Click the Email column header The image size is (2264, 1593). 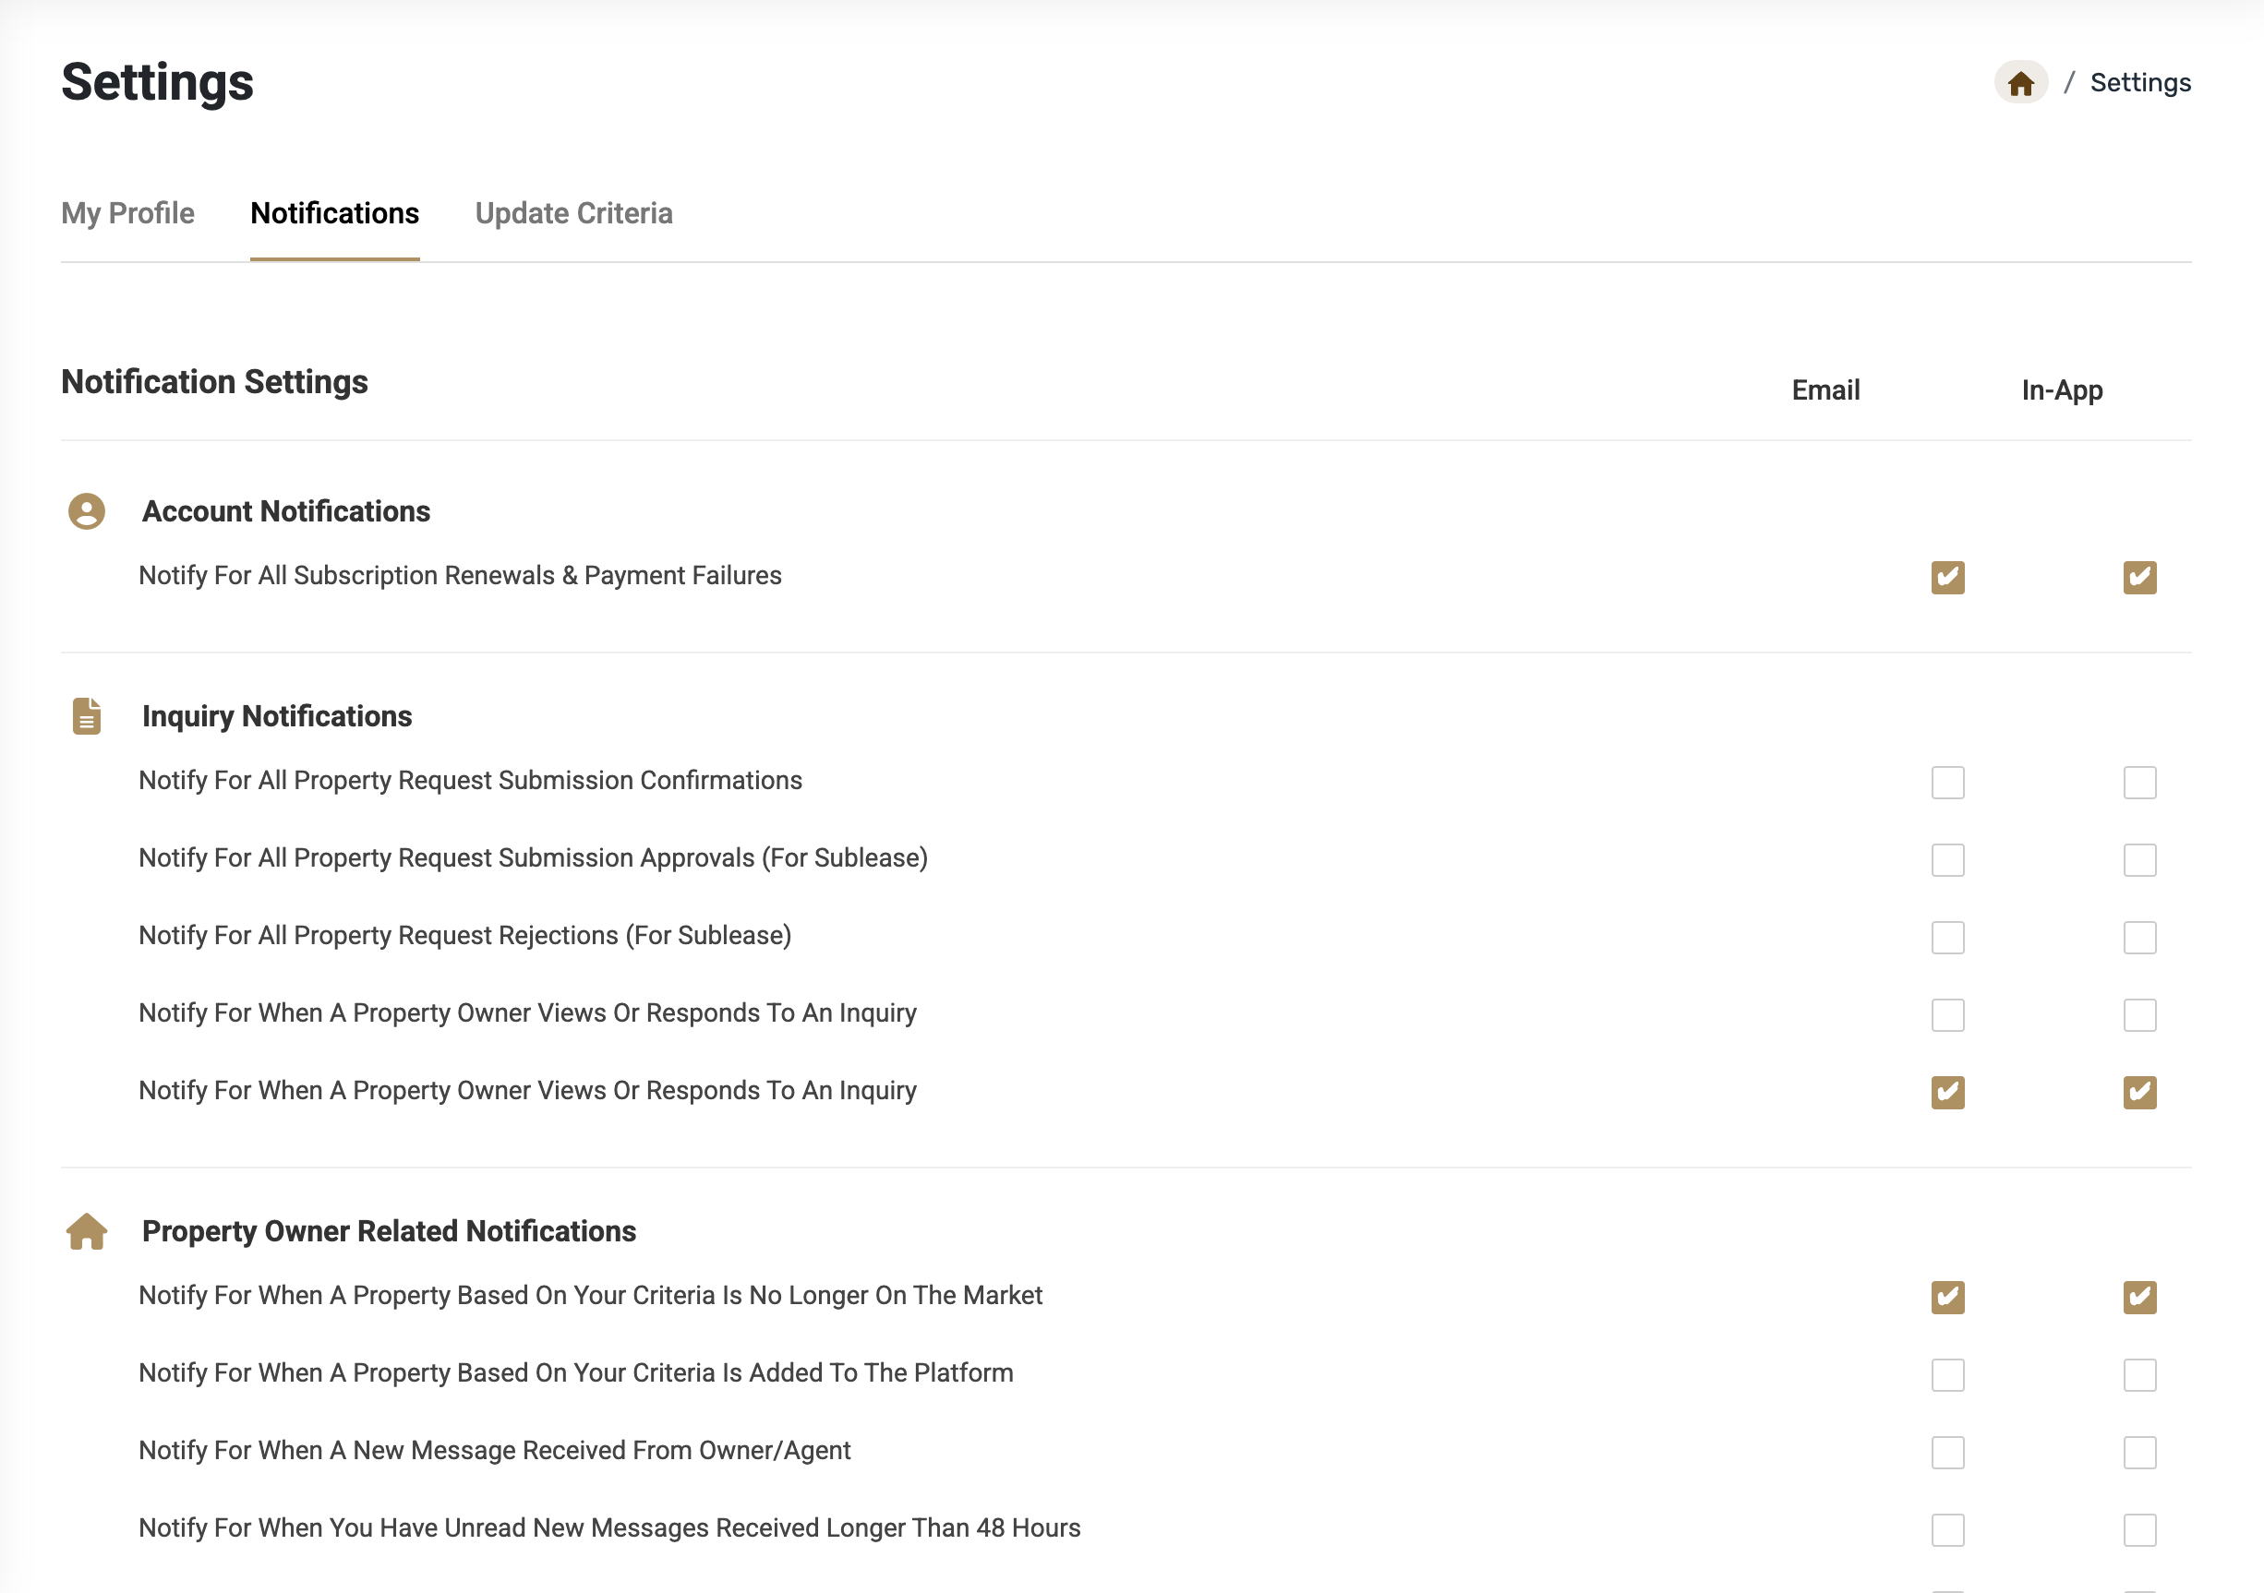1825,390
